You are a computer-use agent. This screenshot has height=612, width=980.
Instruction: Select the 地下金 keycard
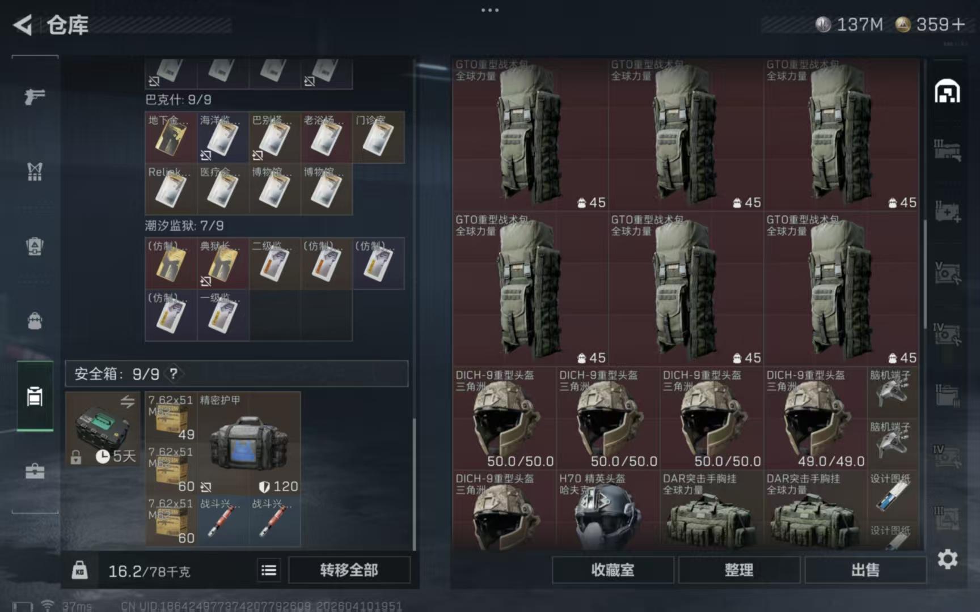(x=171, y=137)
